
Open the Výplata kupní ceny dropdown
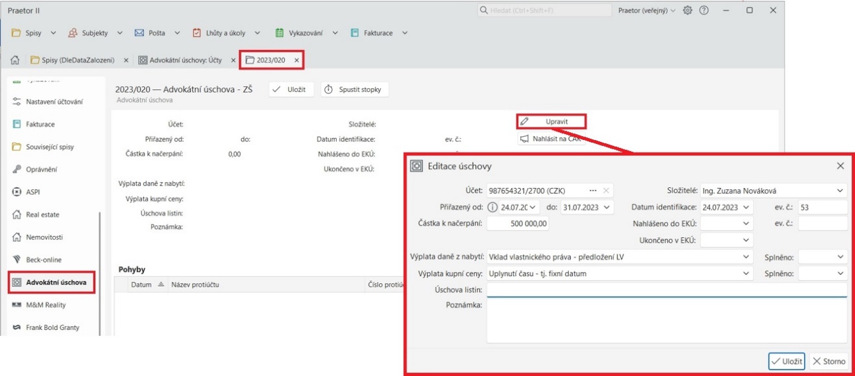[x=746, y=273]
